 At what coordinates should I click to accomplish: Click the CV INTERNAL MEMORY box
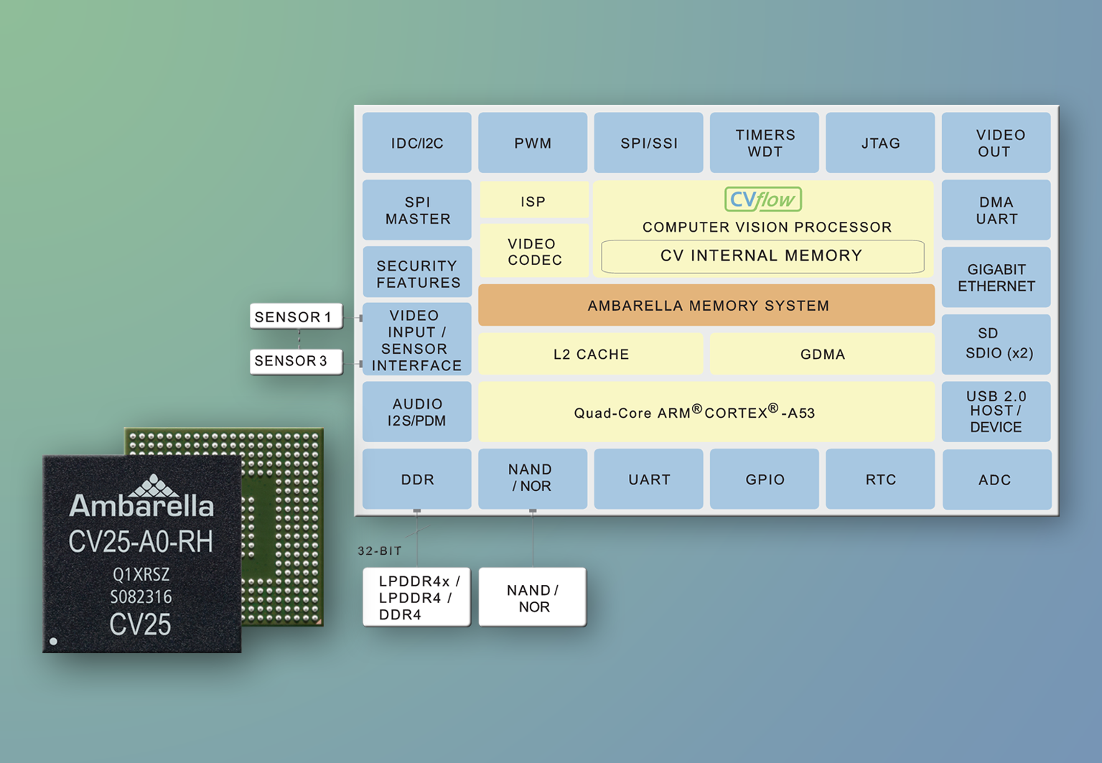point(762,256)
